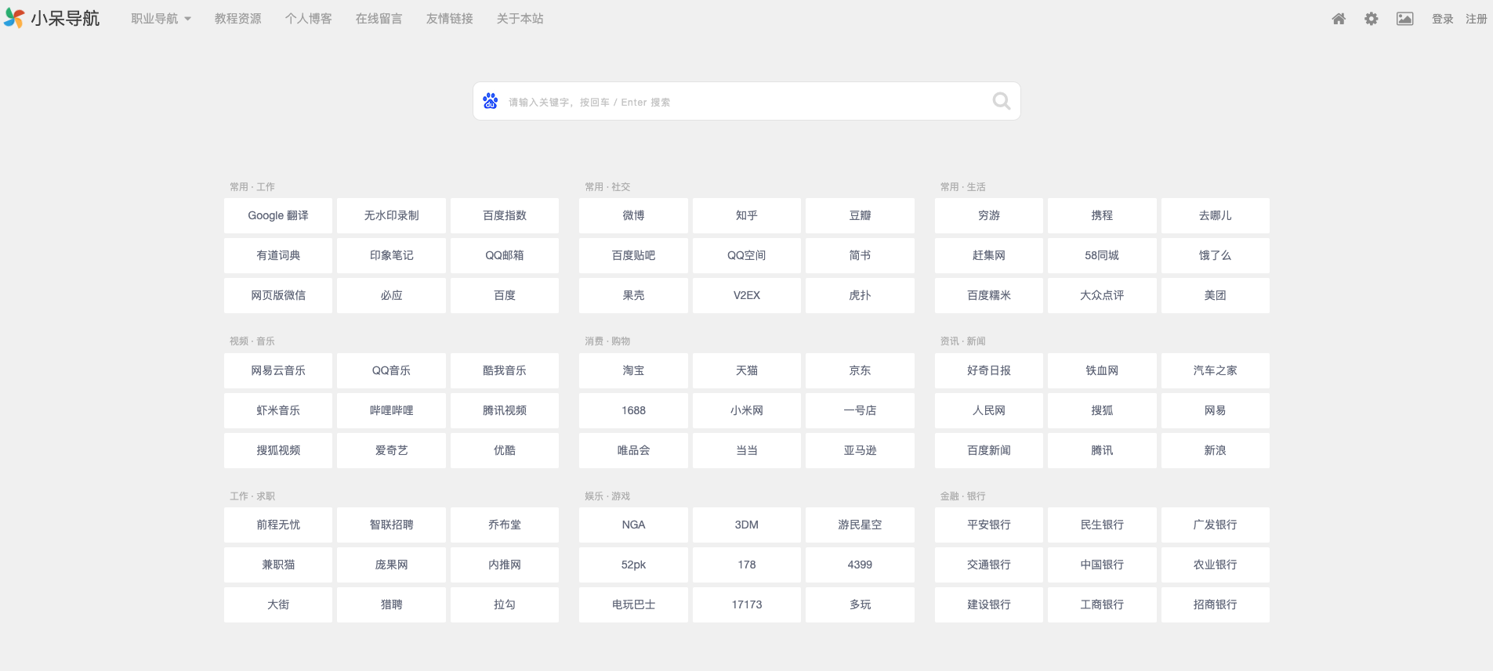Select 友情链接 in the top menu
The width and height of the screenshot is (1493, 671).
point(450,19)
